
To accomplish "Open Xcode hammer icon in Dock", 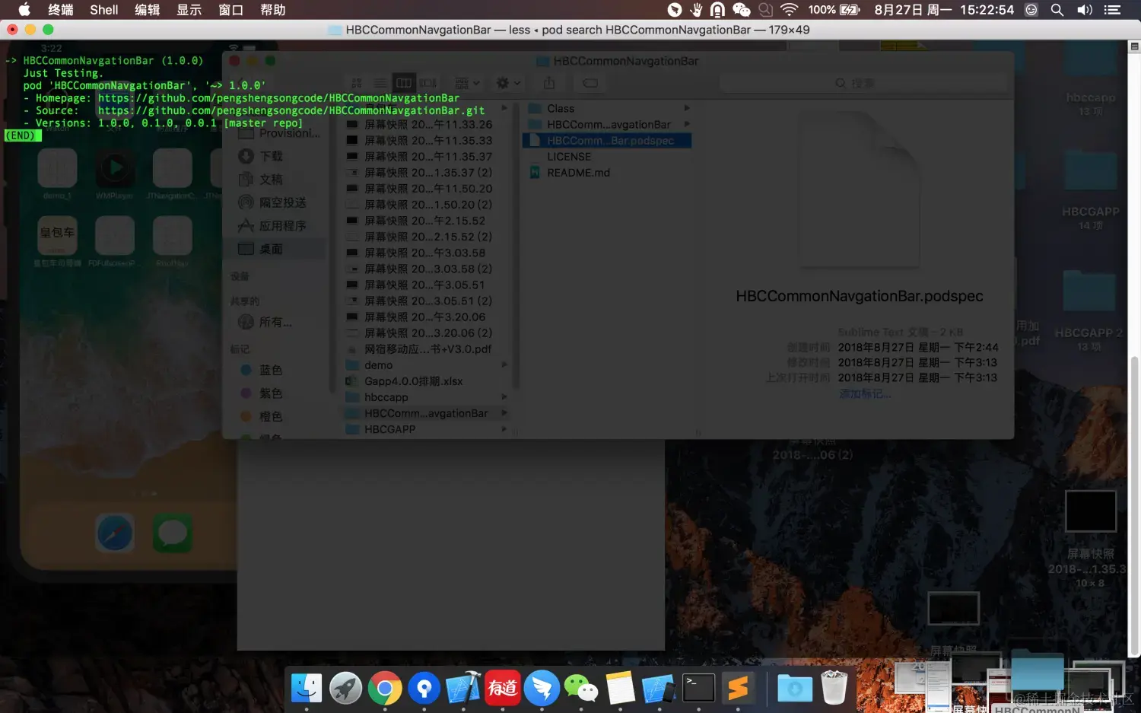I will point(463,689).
